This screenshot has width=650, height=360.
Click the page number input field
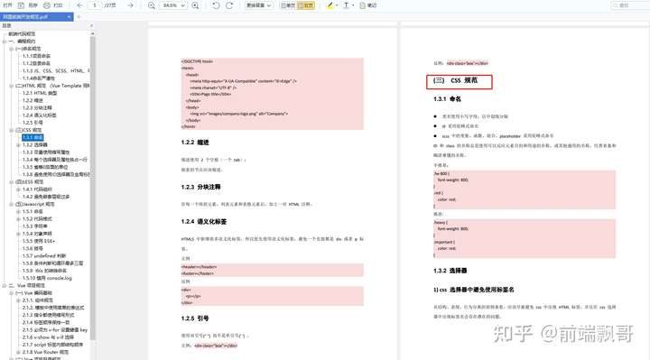[x=95, y=5]
